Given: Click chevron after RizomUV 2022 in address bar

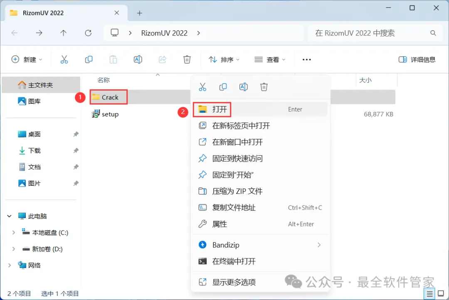Looking at the screenshot, I should pyautogui.click(x=198, y=33).
